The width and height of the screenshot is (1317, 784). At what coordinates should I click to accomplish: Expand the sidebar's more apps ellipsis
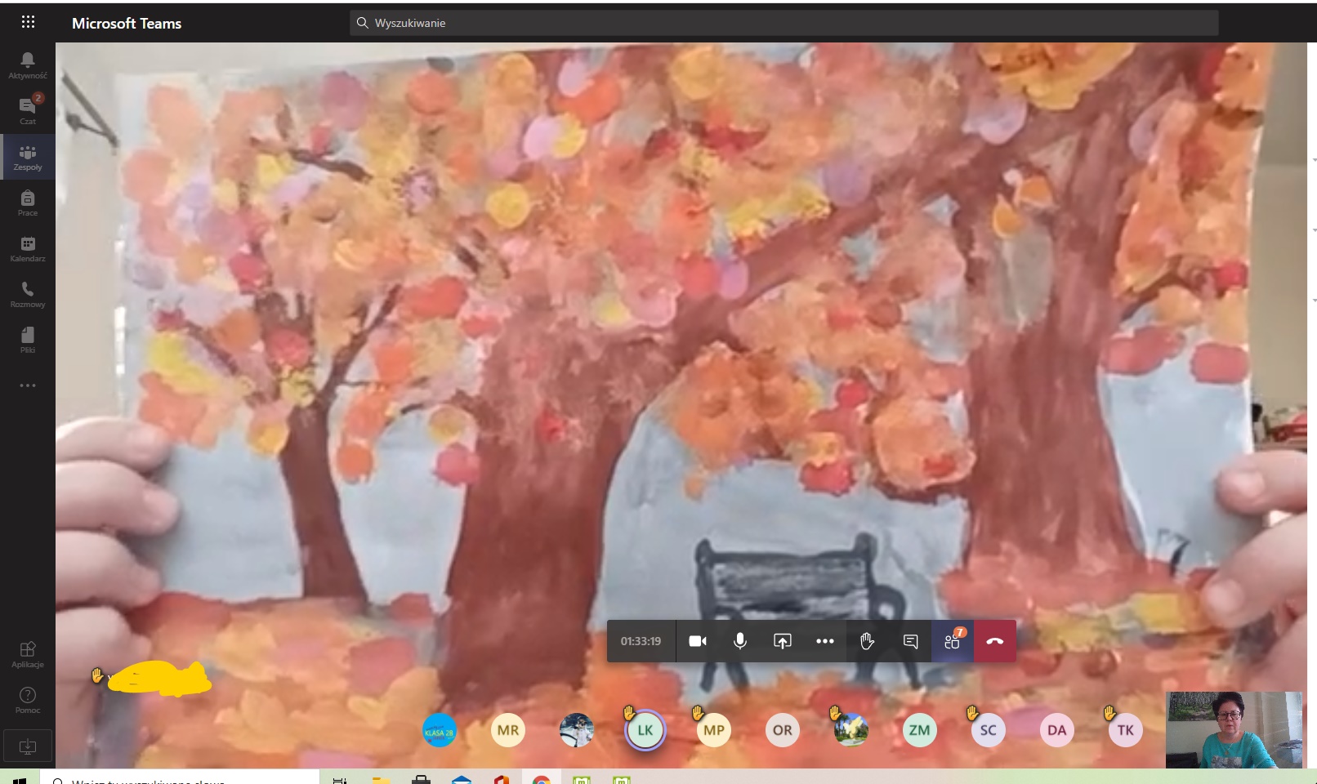pos(28,385)
